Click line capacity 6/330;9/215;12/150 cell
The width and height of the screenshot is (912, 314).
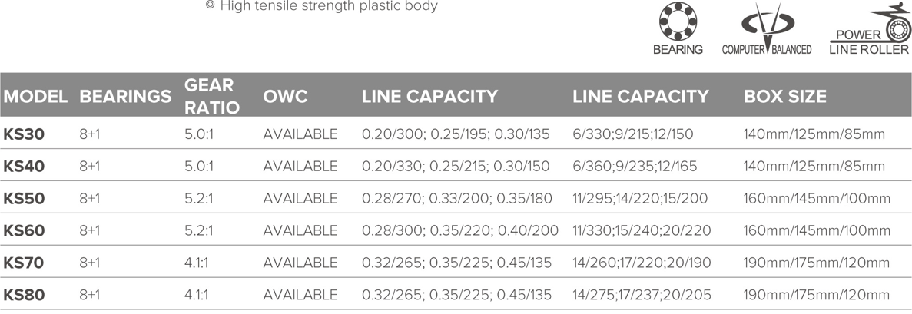tap(633, 134)
